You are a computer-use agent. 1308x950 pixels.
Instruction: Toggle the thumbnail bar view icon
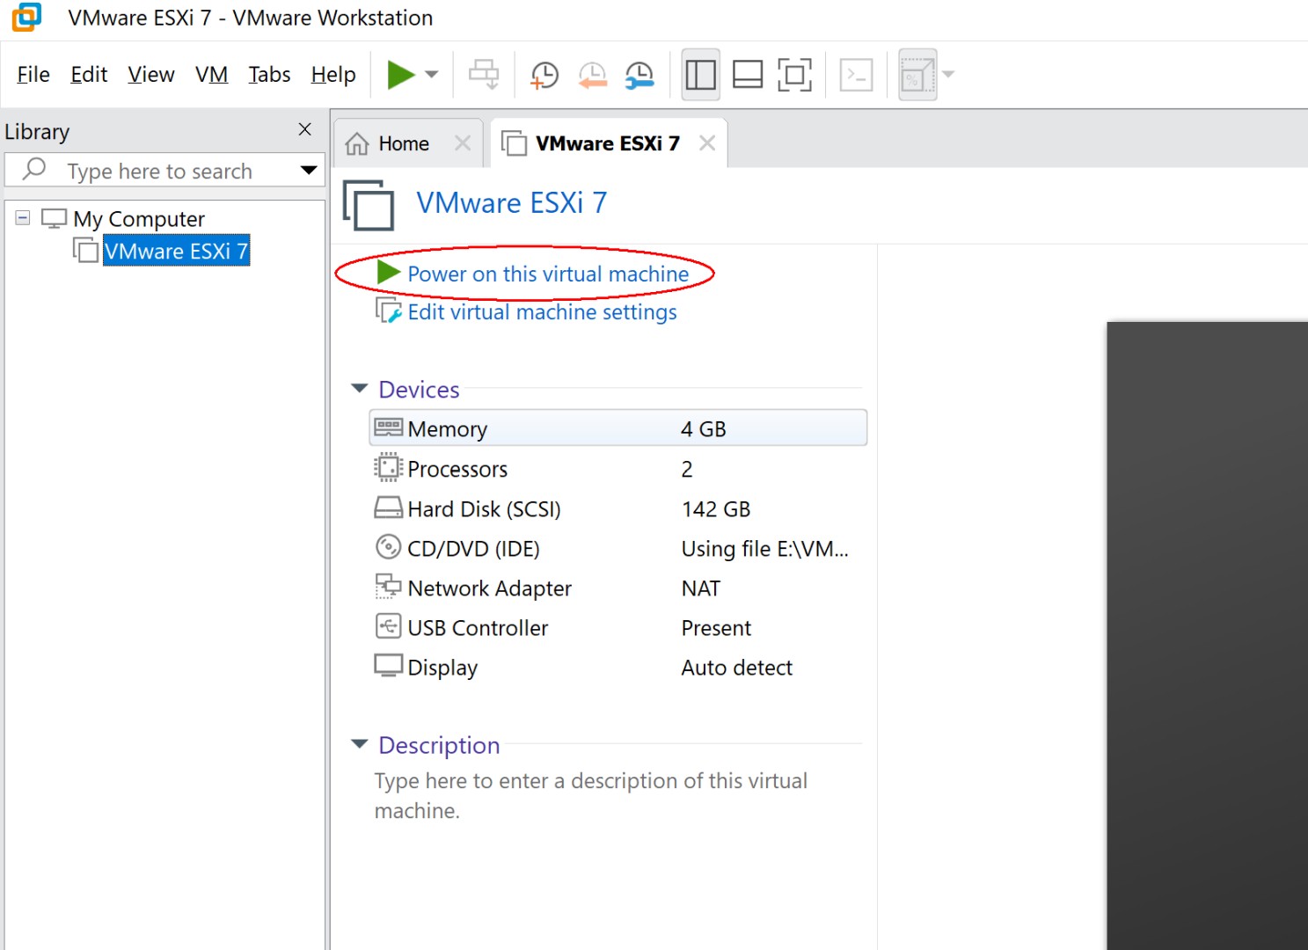point(748,75)
